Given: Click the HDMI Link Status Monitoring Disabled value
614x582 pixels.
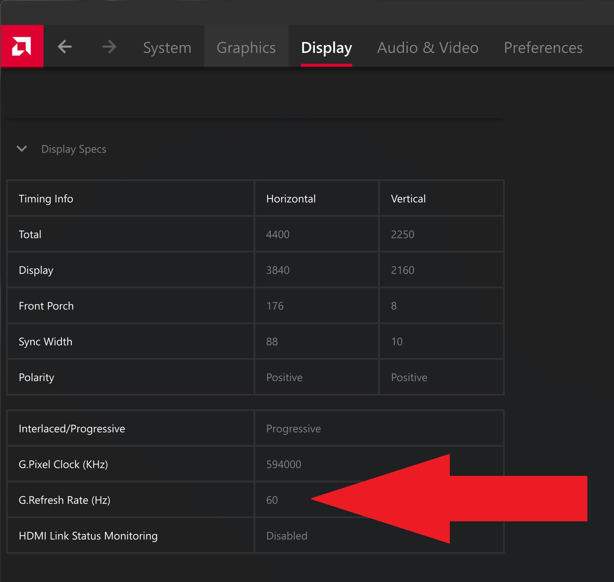Looking at the screenshot, I should click(x=286, y=536).
